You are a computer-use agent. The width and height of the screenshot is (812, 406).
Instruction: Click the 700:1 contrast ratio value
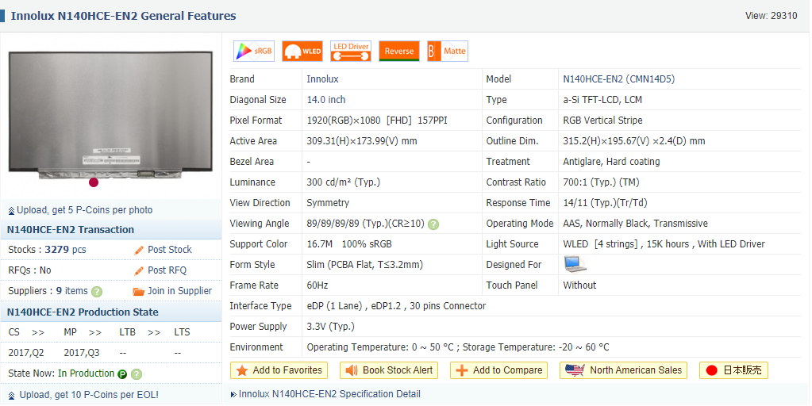pos(601,182)
